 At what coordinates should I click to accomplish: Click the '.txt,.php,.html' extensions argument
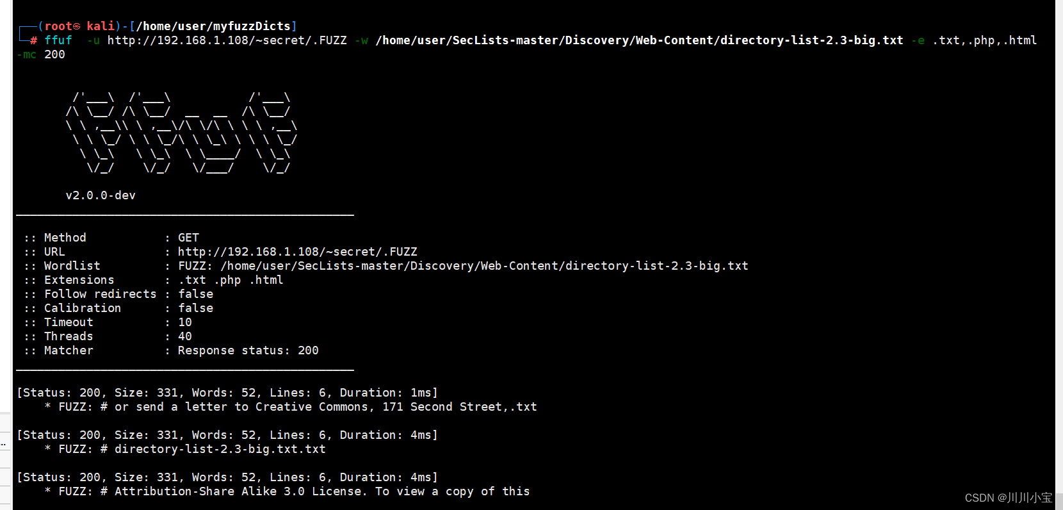[985, 40]
